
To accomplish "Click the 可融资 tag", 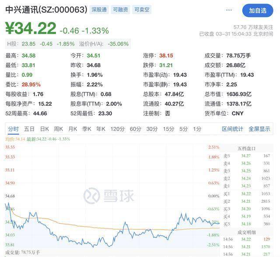I will pyautogui.click(x=120, y=10).
